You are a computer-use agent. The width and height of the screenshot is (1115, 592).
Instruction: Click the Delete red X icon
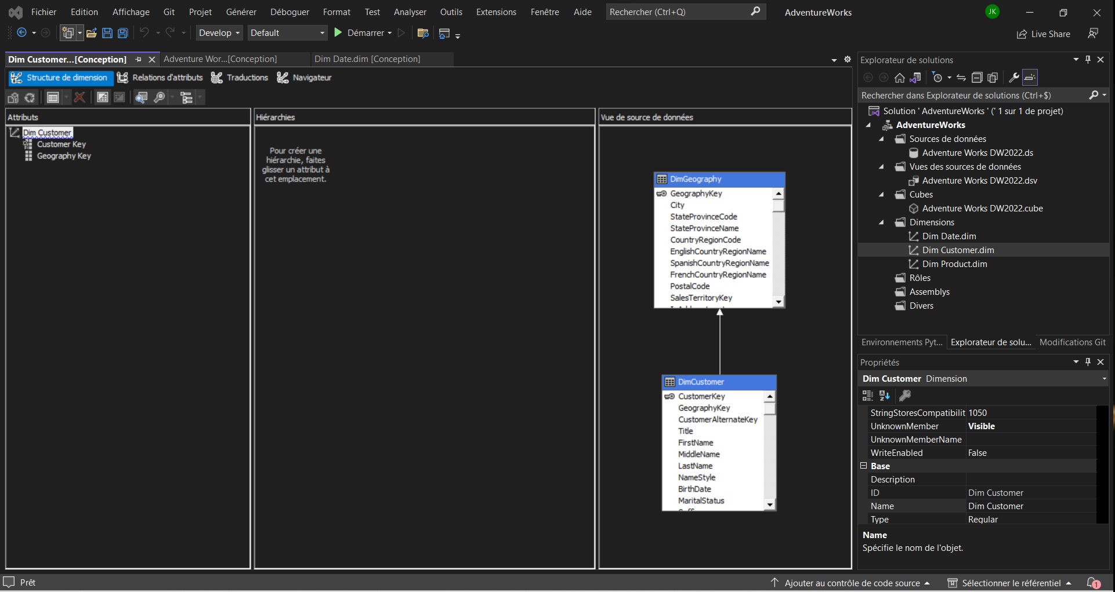coord(79,97)
